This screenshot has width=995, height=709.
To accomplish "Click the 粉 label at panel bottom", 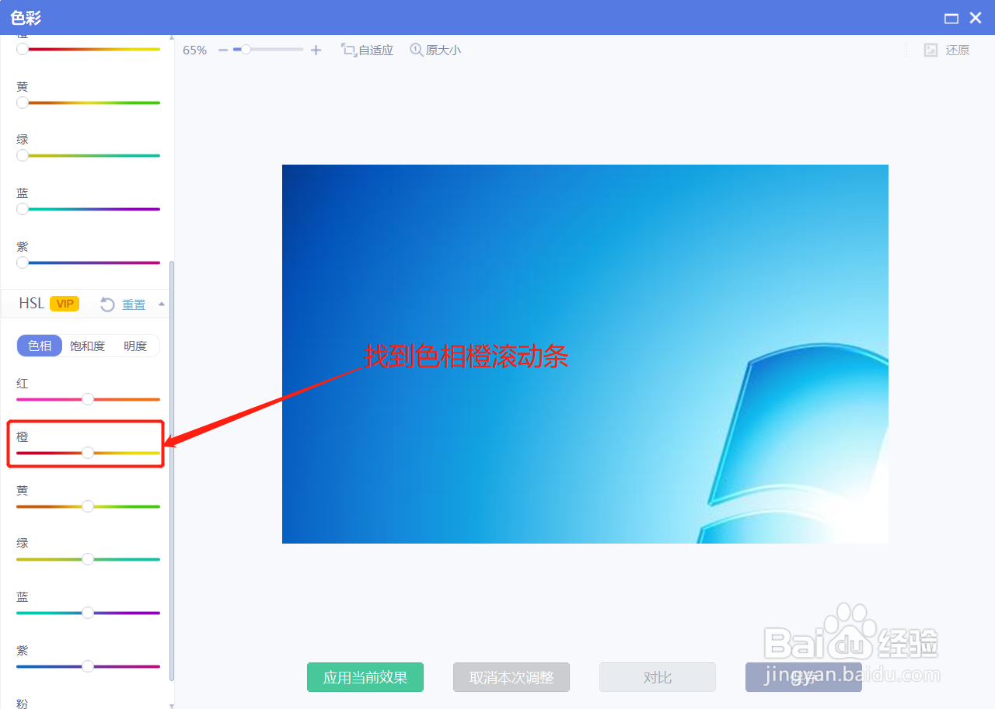I will tap(23, 703).
